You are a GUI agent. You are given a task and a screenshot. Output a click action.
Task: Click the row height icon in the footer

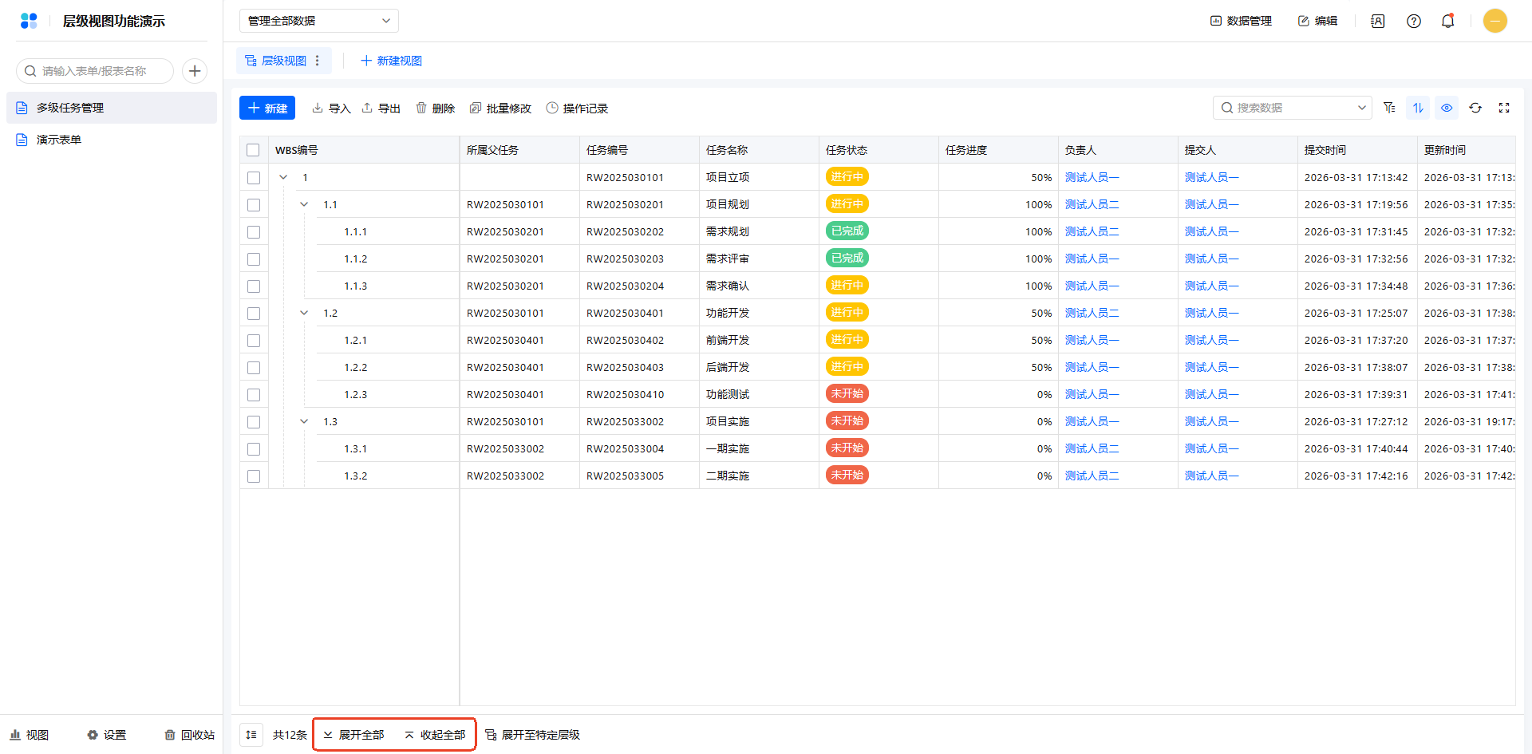(x=251, y=735)
